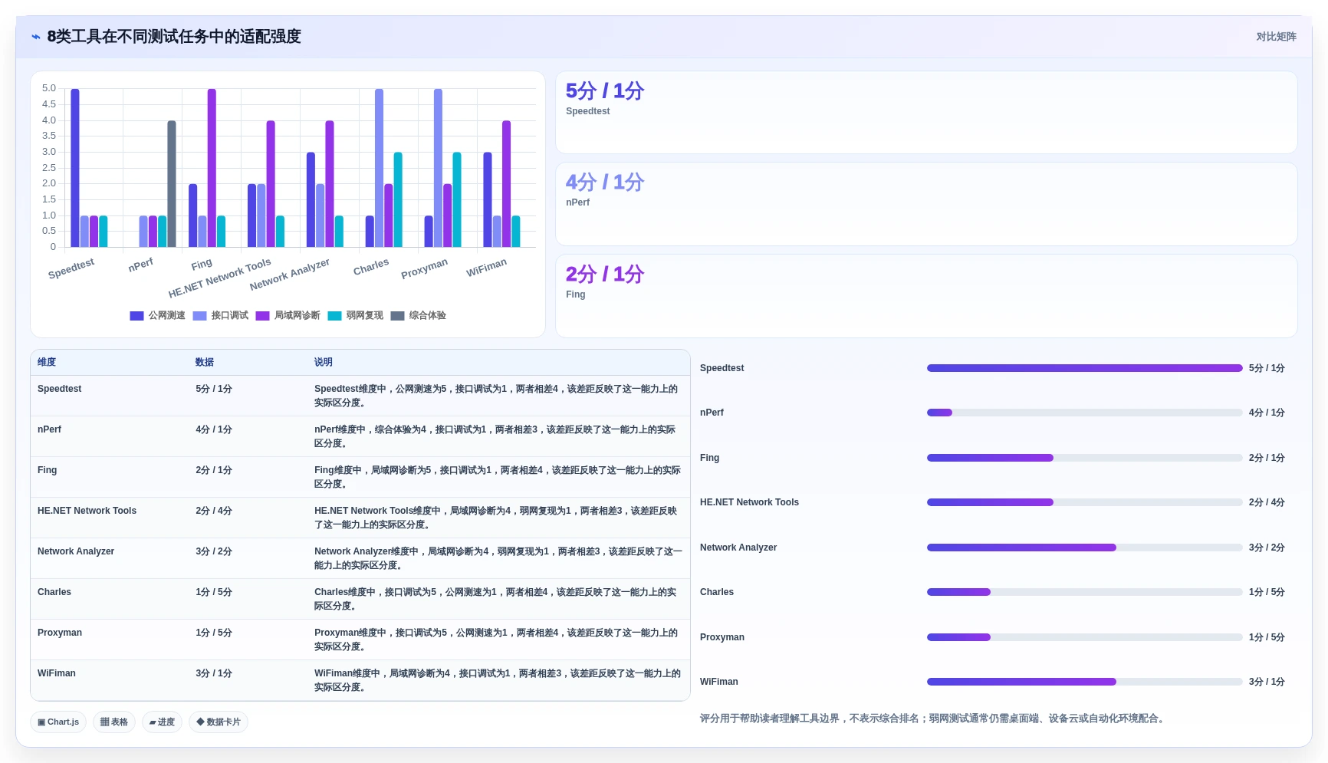This screenshot has height=763, width=1328.
Task: Select the Speedtest table row name
Action: point(60,389)
